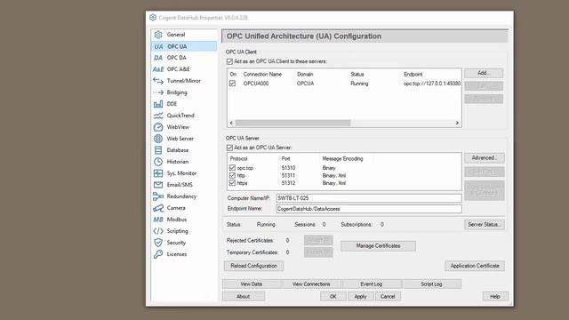569x320 pixels.
Task: Switch to Tunnel/Mirror section
Action: [184, 81]
